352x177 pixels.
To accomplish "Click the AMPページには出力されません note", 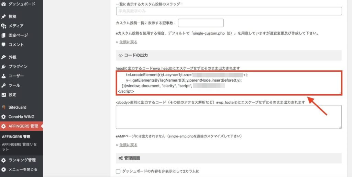I will [179, 136].
